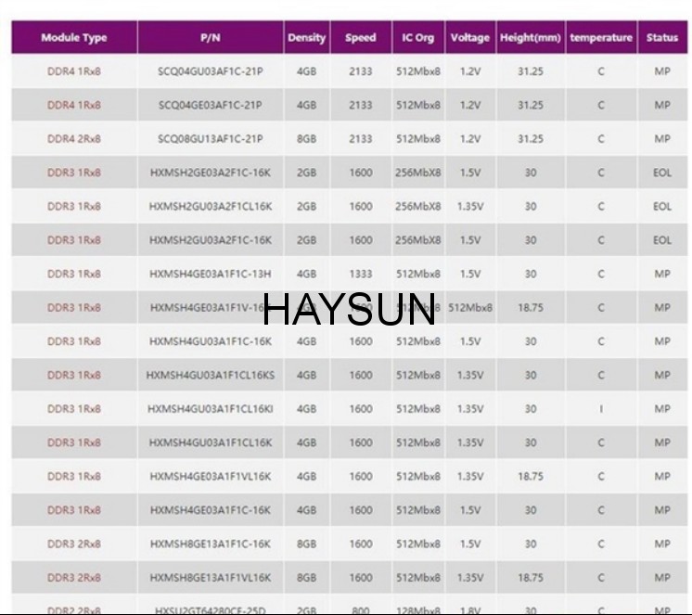The image size is (692, 615).
Task: Select part number SCQ04GU03AF1C-21P
Action: (211, 71)
